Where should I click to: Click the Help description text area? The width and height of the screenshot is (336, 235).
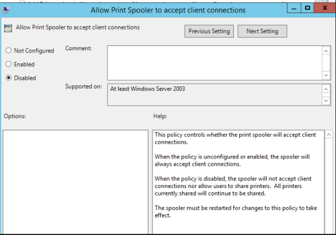point(239,182)
